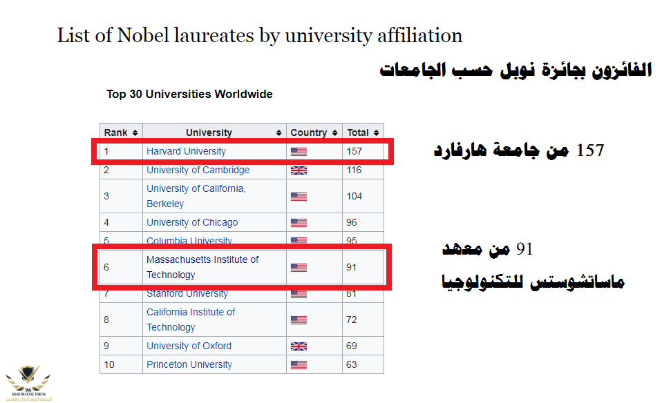Click the Arabic heading about Nobel laureates
Viewport: 662px width, 403px height.
tap(516, 70)
